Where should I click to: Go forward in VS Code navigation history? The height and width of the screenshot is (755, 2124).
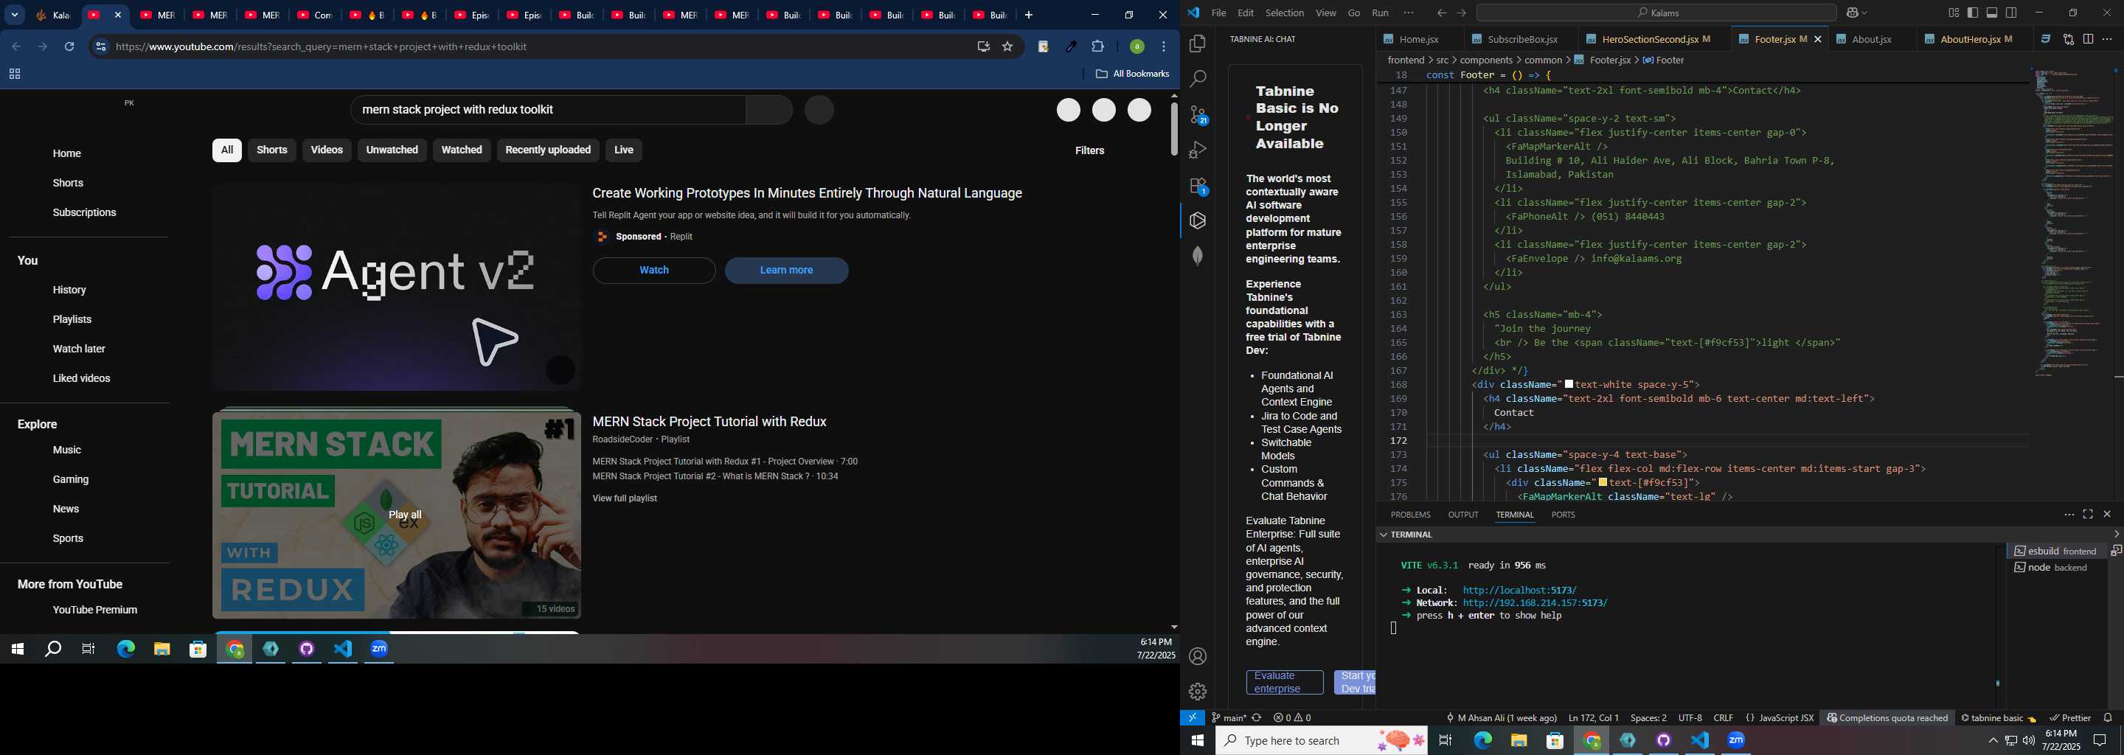pyautogui.click(x=1461, y=13)
